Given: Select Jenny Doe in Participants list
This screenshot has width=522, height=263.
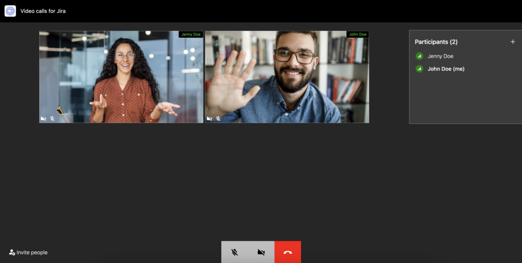Looking at the screenshot, I should click(x=440, y=56).
